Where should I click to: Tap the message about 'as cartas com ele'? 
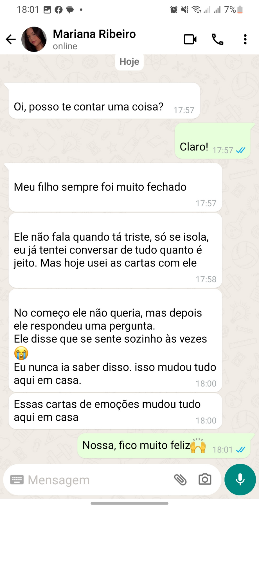[115, 250]
